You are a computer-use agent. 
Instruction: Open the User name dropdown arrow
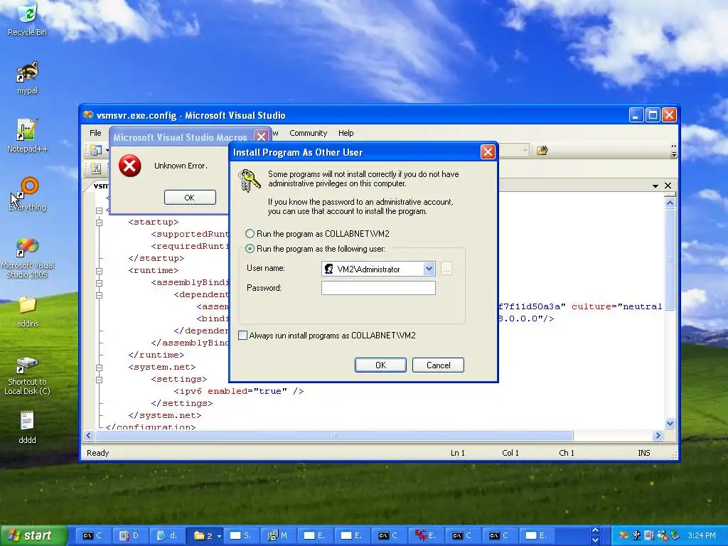pos(429,269)
